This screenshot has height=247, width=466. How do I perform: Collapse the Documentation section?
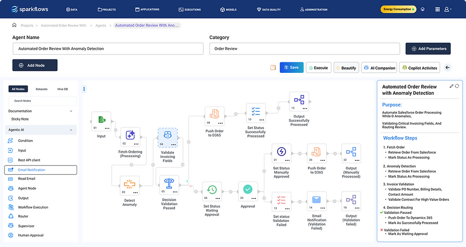tap(71, 111)
